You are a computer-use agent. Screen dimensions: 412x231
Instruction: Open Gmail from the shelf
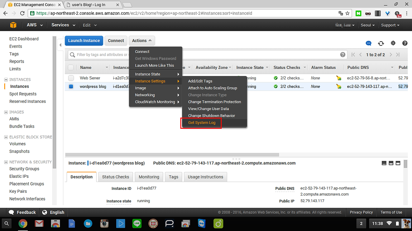pos(39,223)
